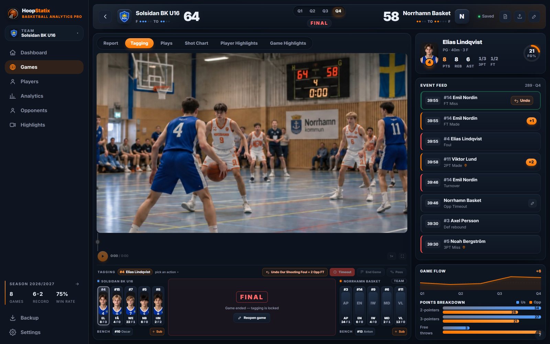
Task: Switch to the Report tab
Action: click(x=111, y=43)
